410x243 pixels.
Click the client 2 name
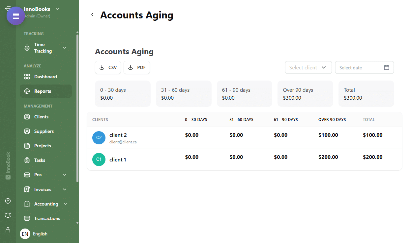118,135
